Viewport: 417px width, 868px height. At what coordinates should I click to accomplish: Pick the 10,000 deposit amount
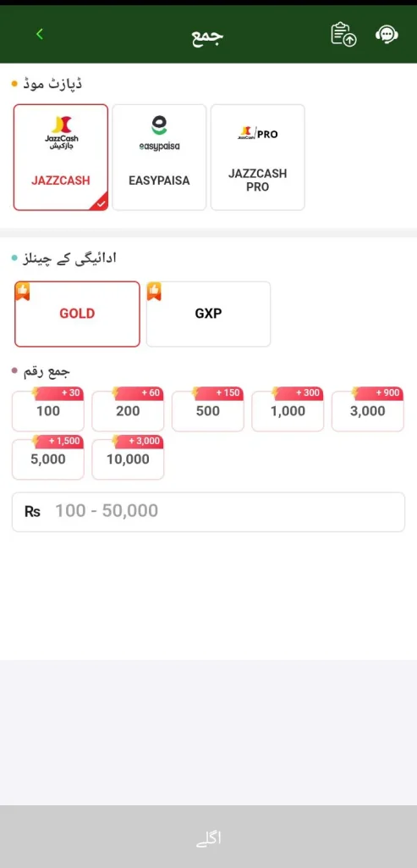click(x=128, y=459)
